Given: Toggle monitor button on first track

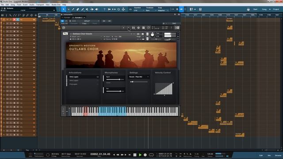Looking at the screenshot, I should point(18,19).
